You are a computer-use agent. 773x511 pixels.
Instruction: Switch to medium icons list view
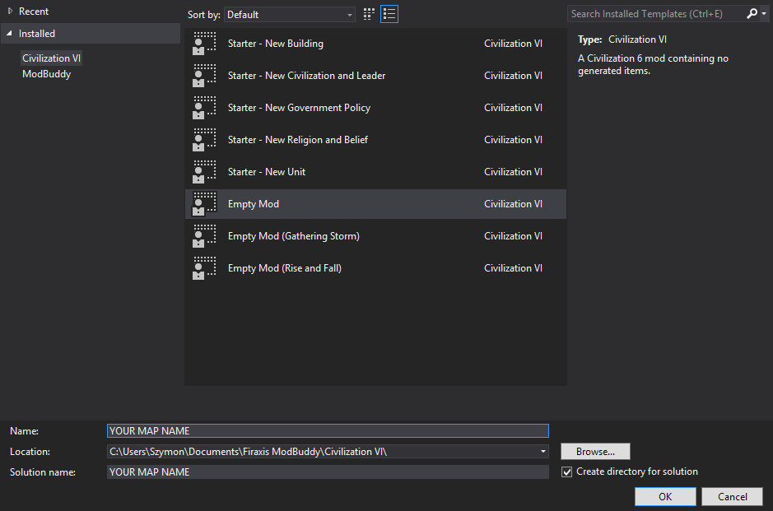389,14
